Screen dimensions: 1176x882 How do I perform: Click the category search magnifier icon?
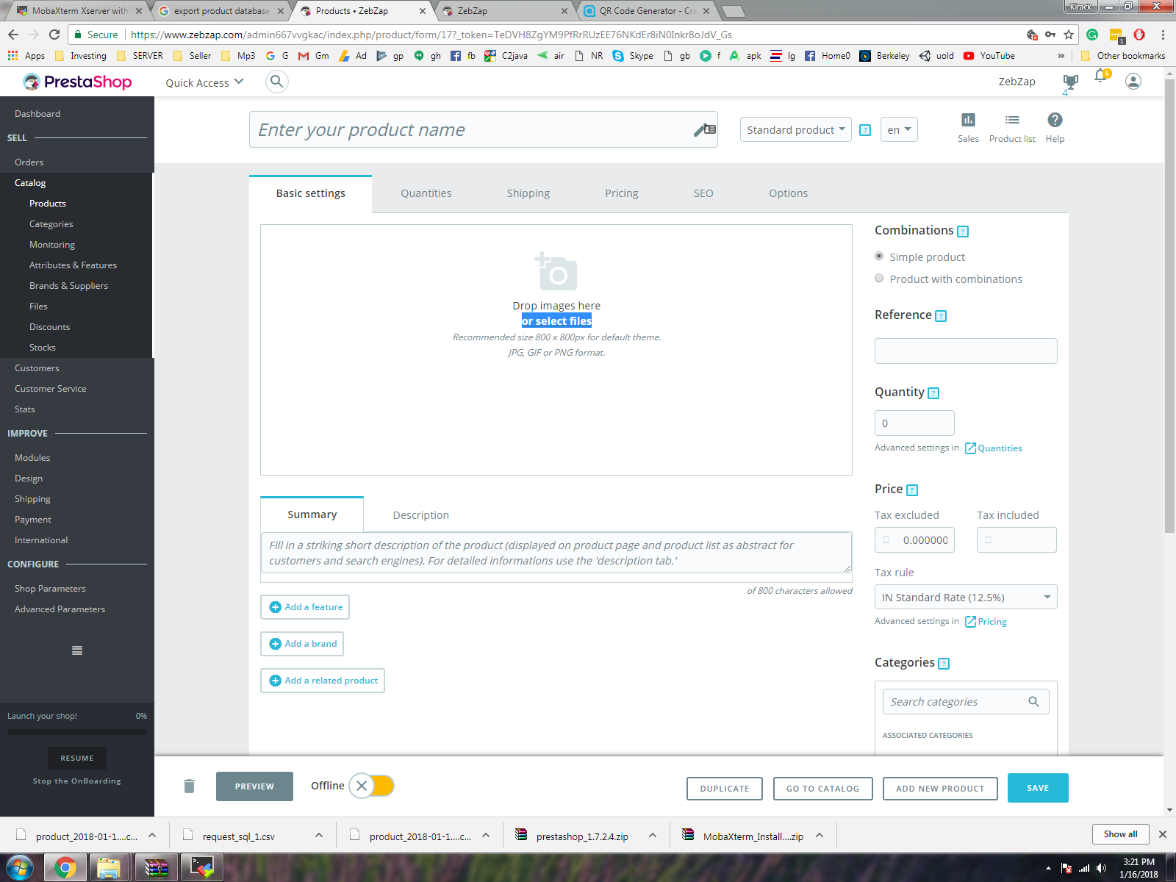click(1033, 702)
